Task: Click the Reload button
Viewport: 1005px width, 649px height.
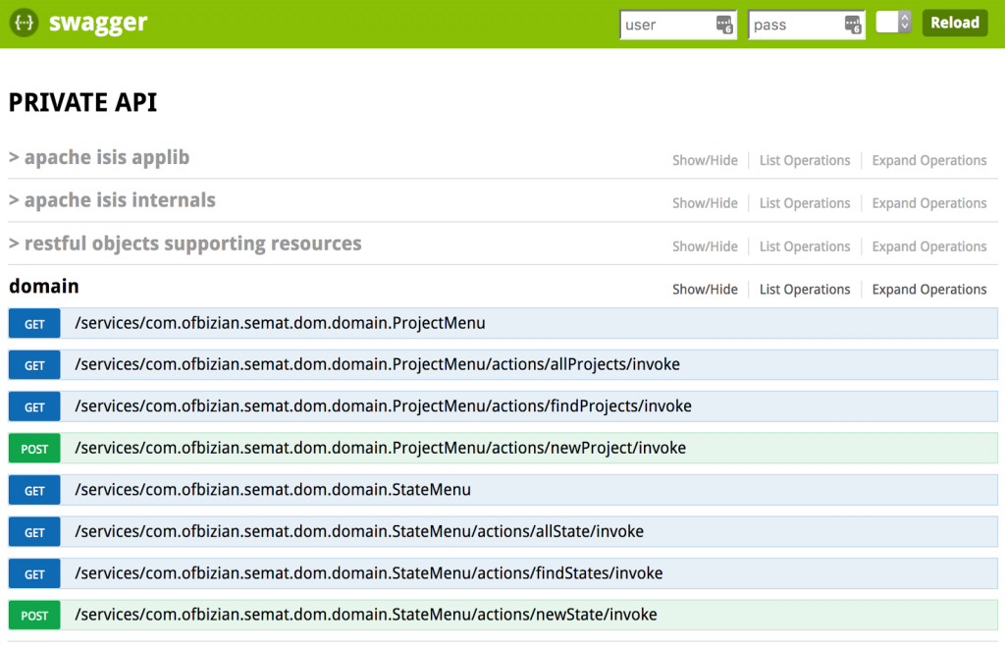Action: point(954,23)
